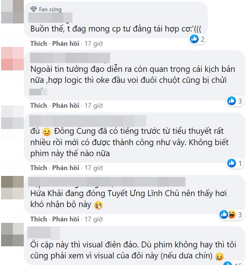Image resolution: width=251 pixels, height=265 pixels.
Task: Click Phản hồi under the Đông Cung comment
Action: click(x=65, y=168)
